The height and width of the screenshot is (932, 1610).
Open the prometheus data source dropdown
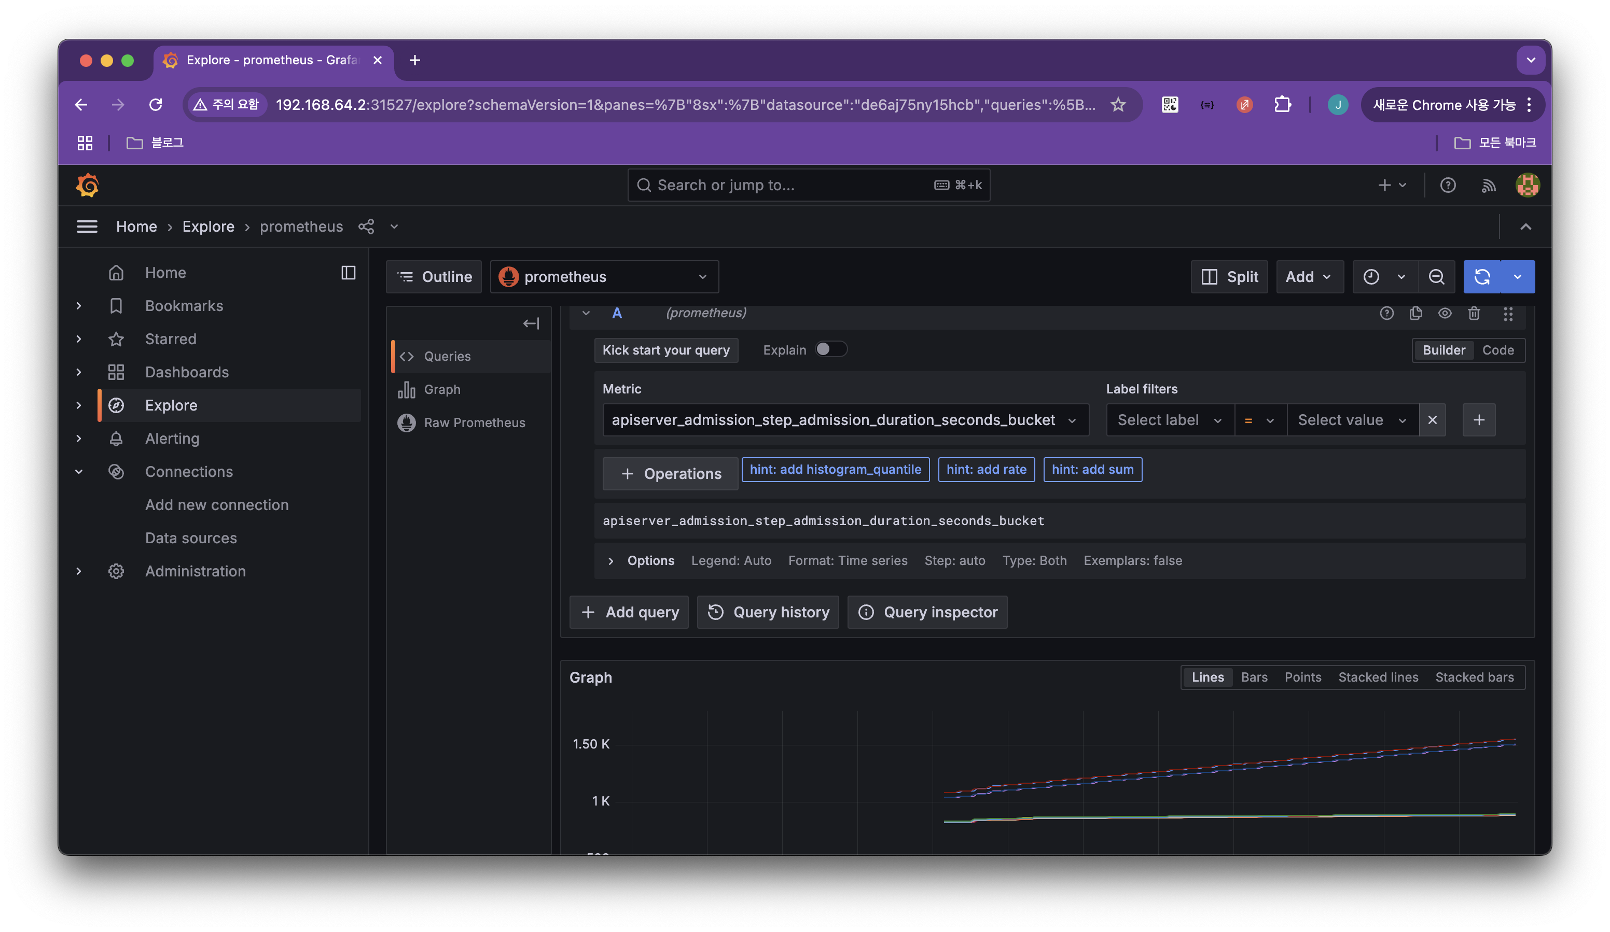(604, 276)
